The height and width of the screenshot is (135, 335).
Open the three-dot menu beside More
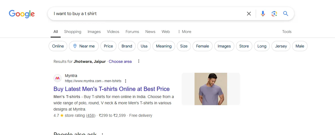(x=179, y=32)
